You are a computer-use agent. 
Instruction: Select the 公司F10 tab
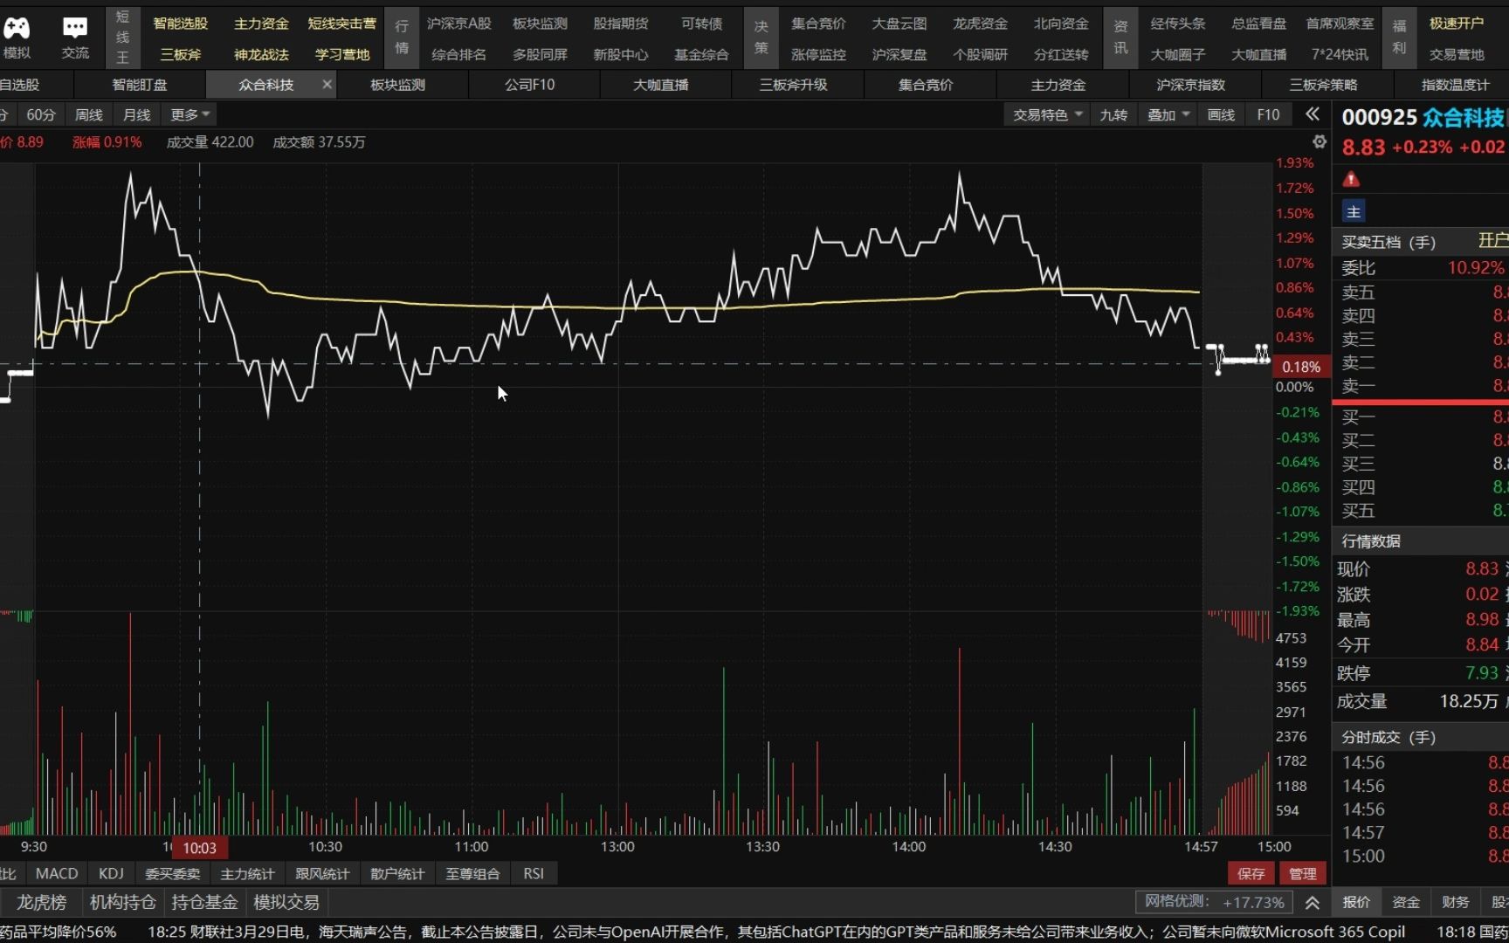(x=529, y=85)
